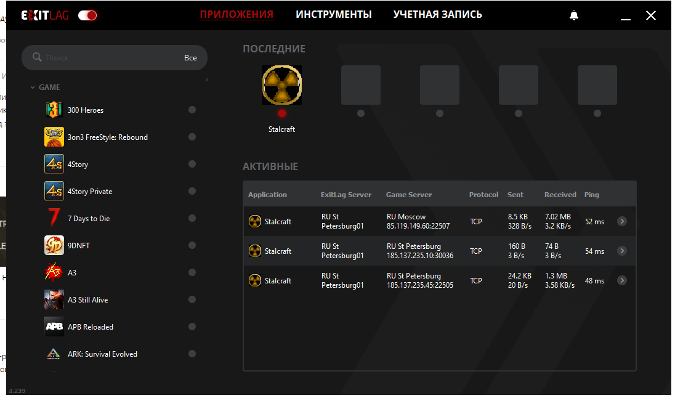Select the RU Moscow 85.119.149.60:22507 cell
The height and width of the screenshot is (398, 683).
(418, 221)
